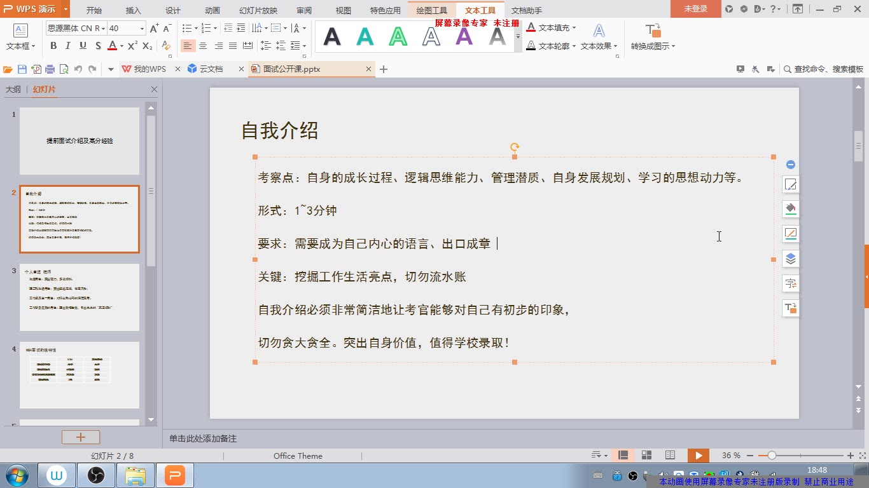869x488 pixels.
Task: Set right text alignment
Action: (218, 46)
